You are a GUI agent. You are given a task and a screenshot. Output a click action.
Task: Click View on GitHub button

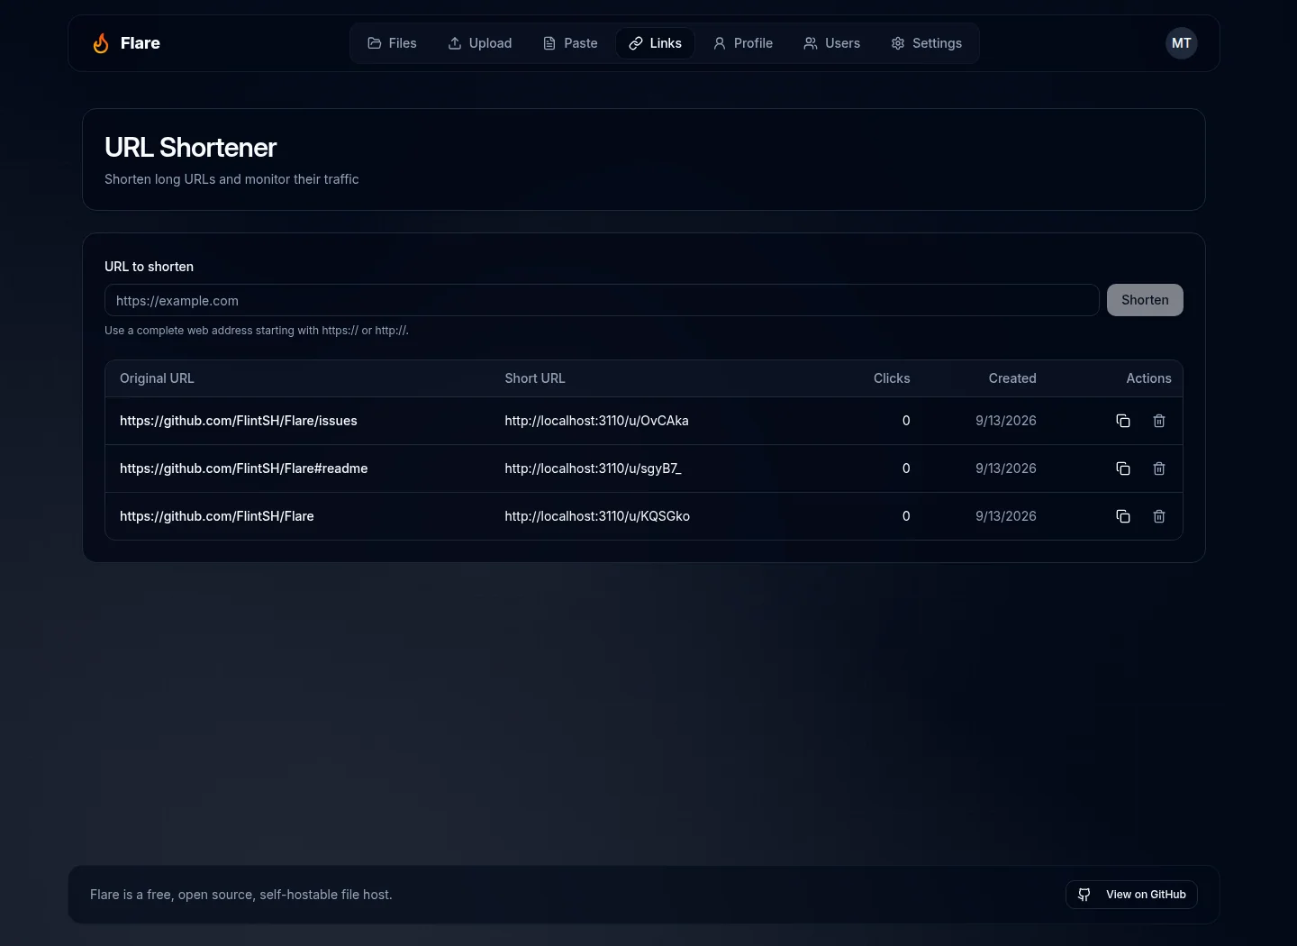[x=1131, y=895]
